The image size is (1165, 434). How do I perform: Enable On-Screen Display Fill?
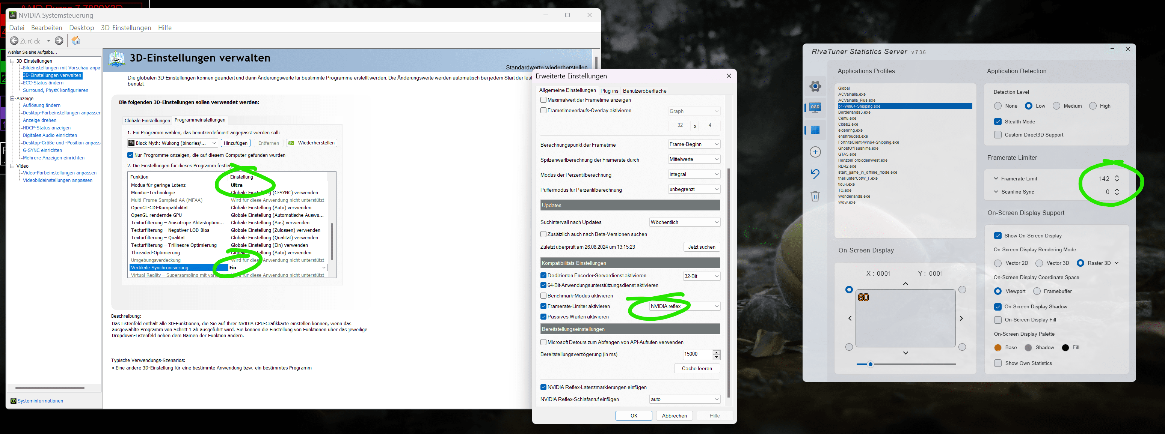coord(997,320)
